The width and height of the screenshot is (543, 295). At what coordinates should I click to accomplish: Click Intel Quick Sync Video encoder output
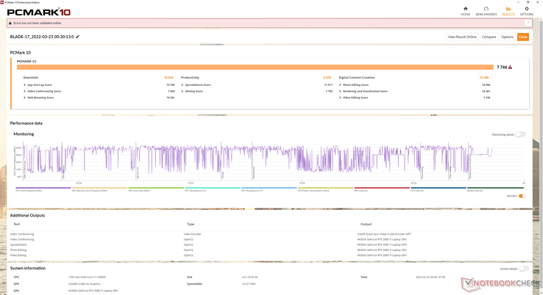(384, 234)
